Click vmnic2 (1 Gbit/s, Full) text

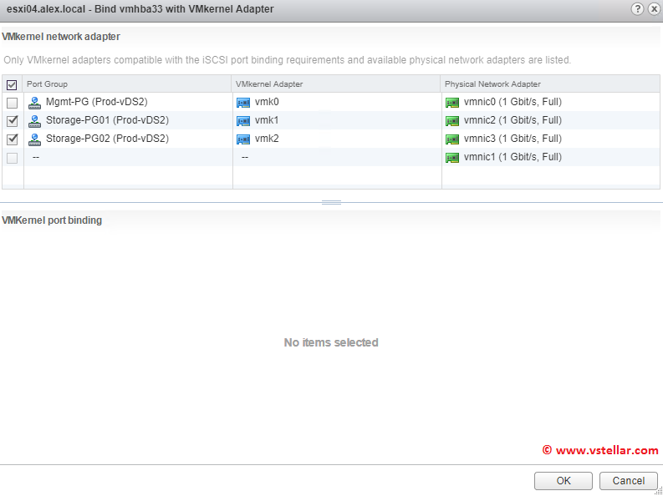point(513,120)
